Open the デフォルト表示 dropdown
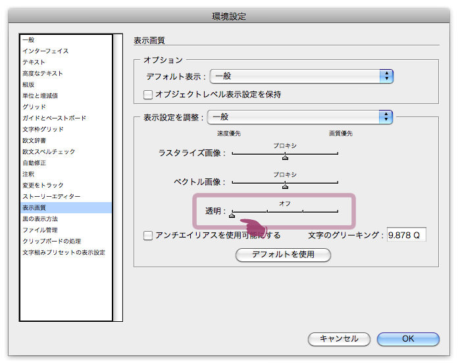This screenshot has height=364, width=458. [x=301, y=76]
